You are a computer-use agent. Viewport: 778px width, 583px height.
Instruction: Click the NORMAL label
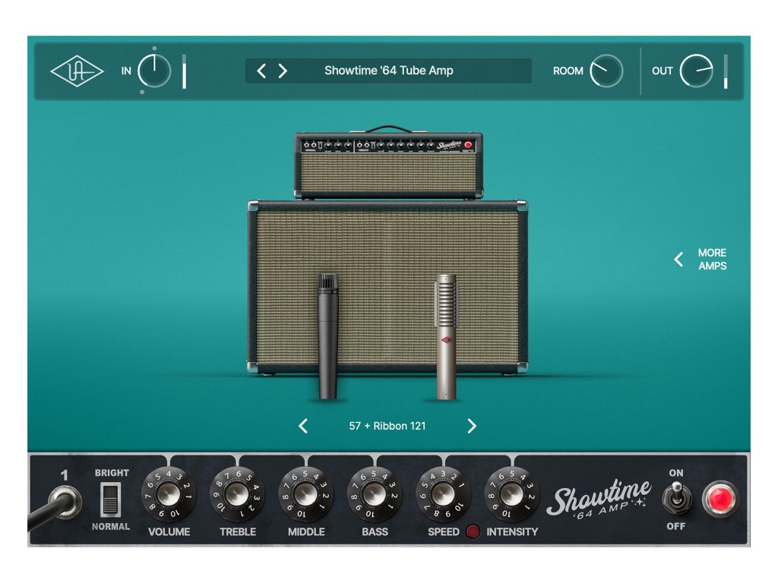[111, 527]
